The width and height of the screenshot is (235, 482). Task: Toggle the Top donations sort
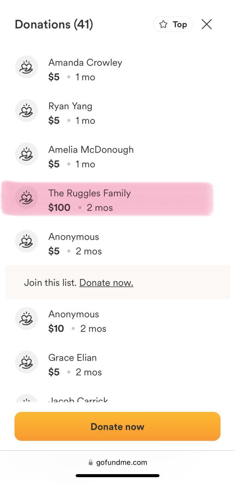[173, 24]
